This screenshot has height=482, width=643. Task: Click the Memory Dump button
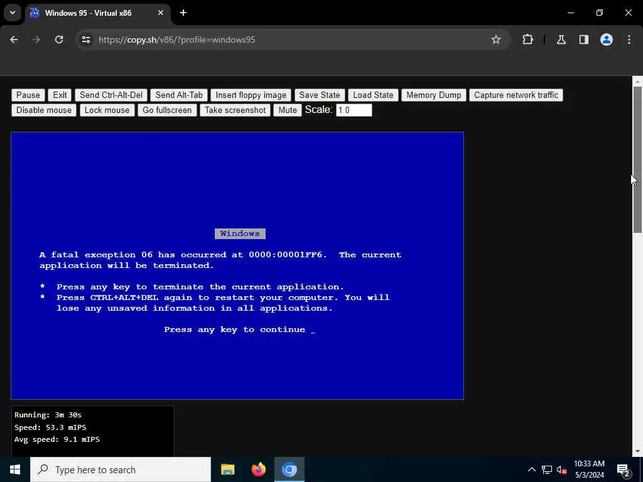click(433, 95)
